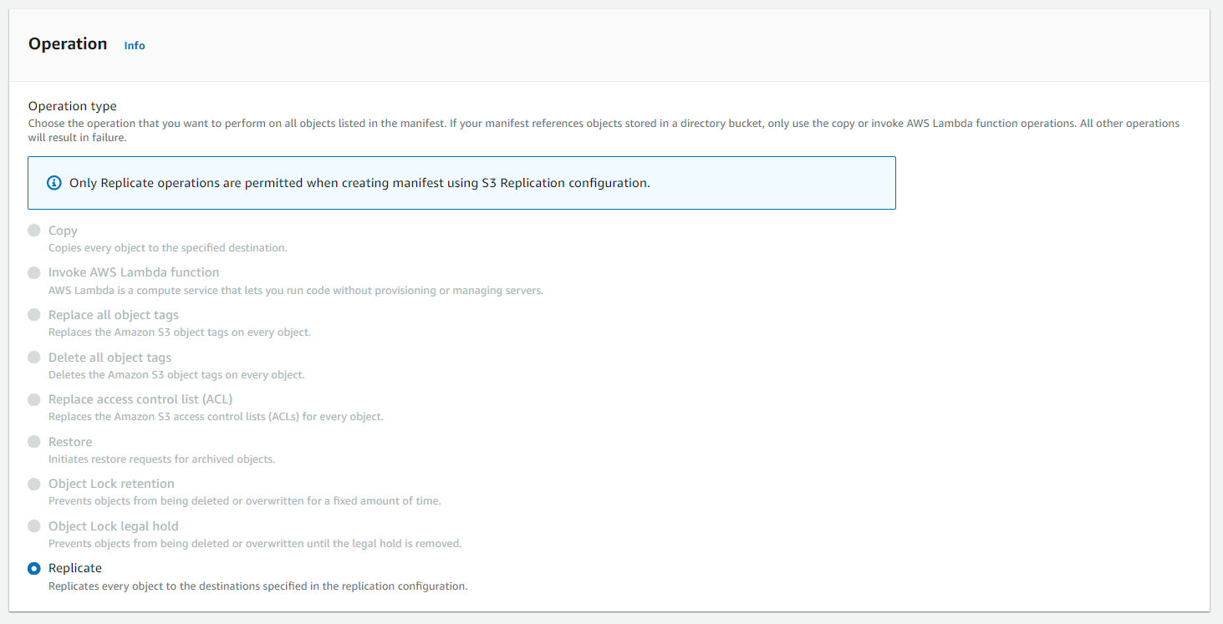This screenshot has height=624, width=1223.
Task: Click the Operation type field label
Action: [73, 106]
